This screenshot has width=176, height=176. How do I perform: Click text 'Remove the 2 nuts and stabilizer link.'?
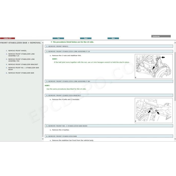(x=67, y=56)
